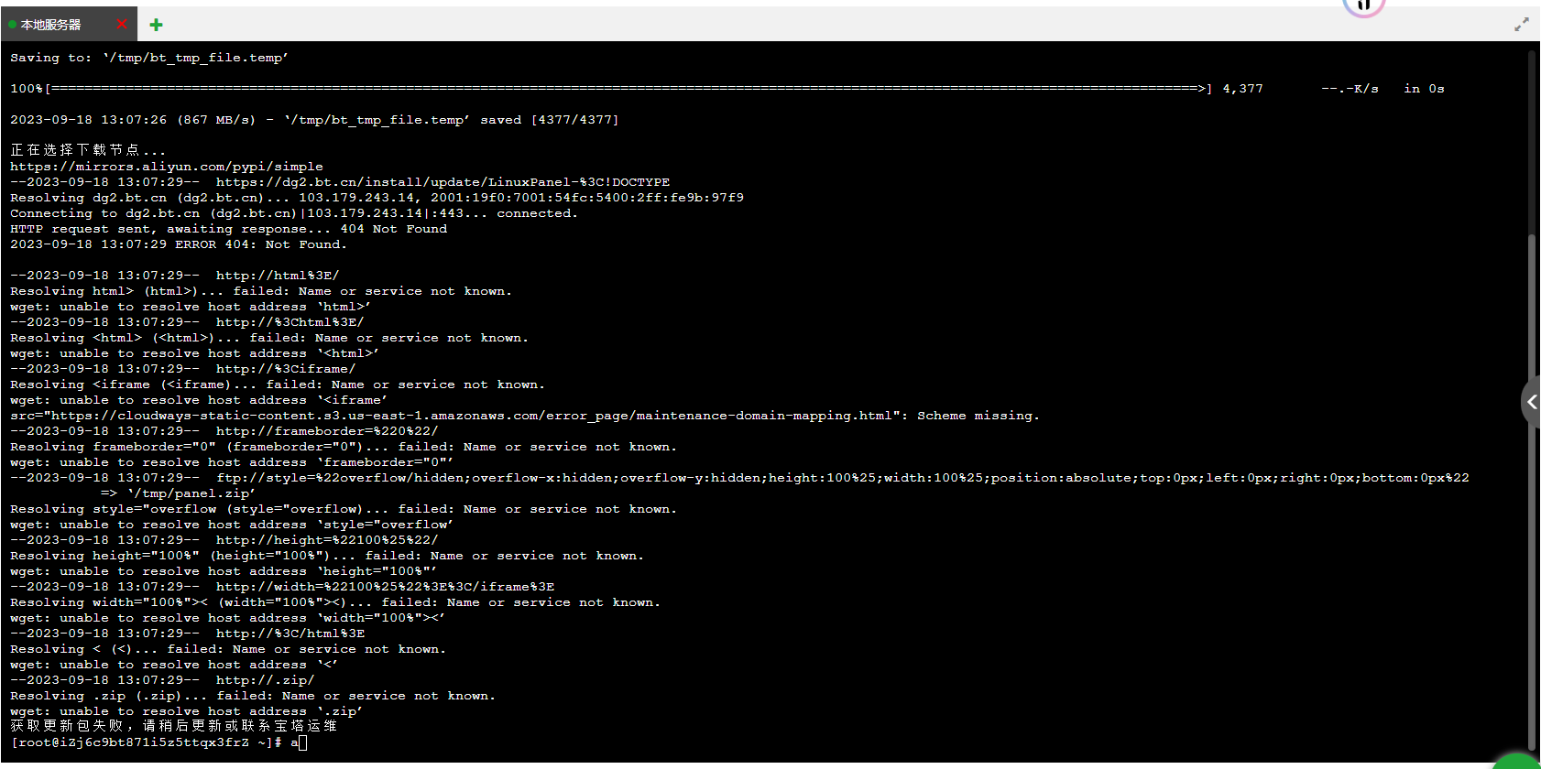This screenshot has height=769, width=1541.
Task: Click the green round button at bottom right
Action: 1517,762
